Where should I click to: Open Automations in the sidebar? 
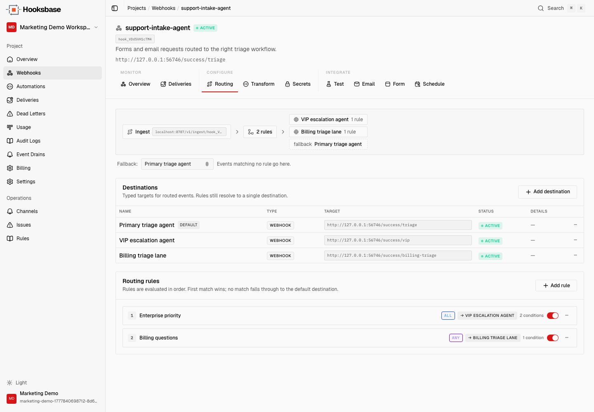click(53, 87)
